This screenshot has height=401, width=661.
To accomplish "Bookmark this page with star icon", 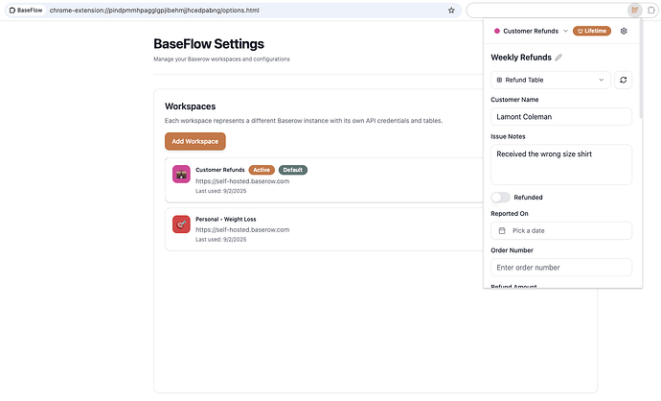I will click(x=451, y=10).
